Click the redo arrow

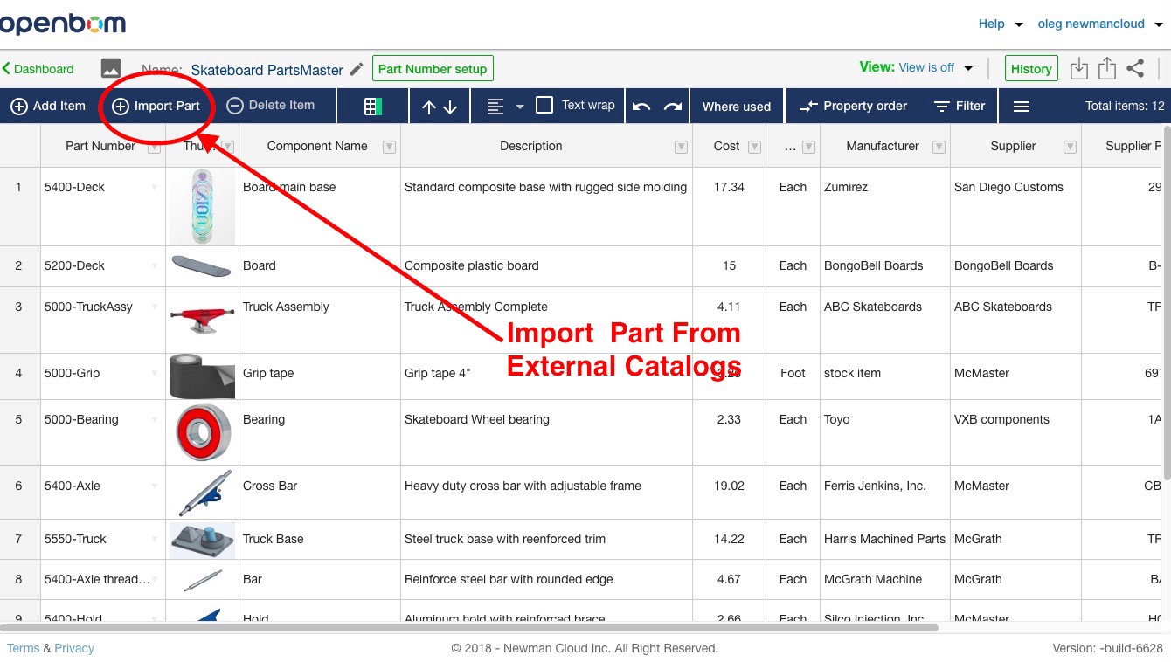click(x=672, y=107)
